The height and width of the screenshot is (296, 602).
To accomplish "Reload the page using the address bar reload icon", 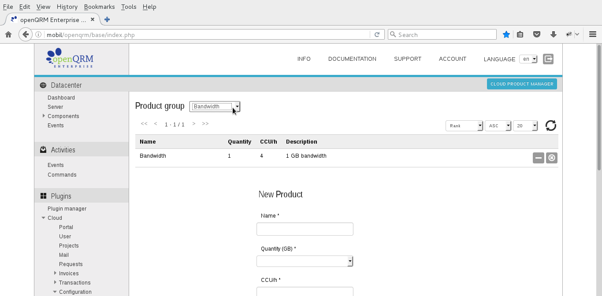I will [x=377, y=34].
